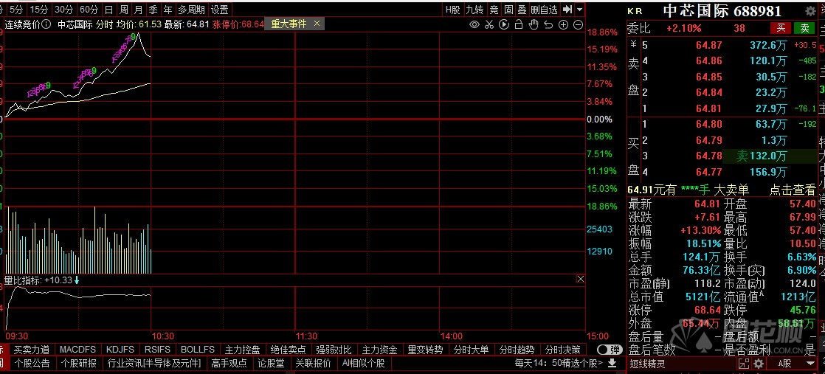Click 删自选 to remove from watchlist
This screenshot has height=374, width=825.
tap(544, 10)
